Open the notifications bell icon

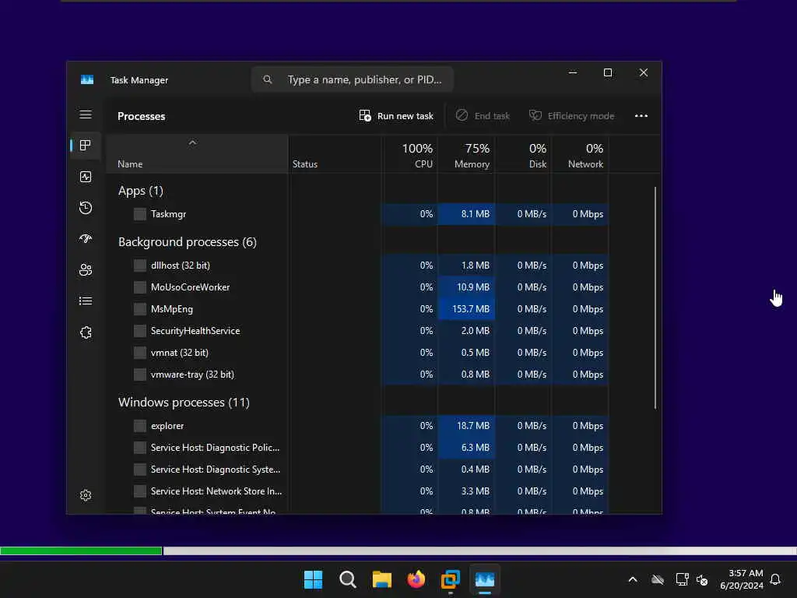point(775,579)
